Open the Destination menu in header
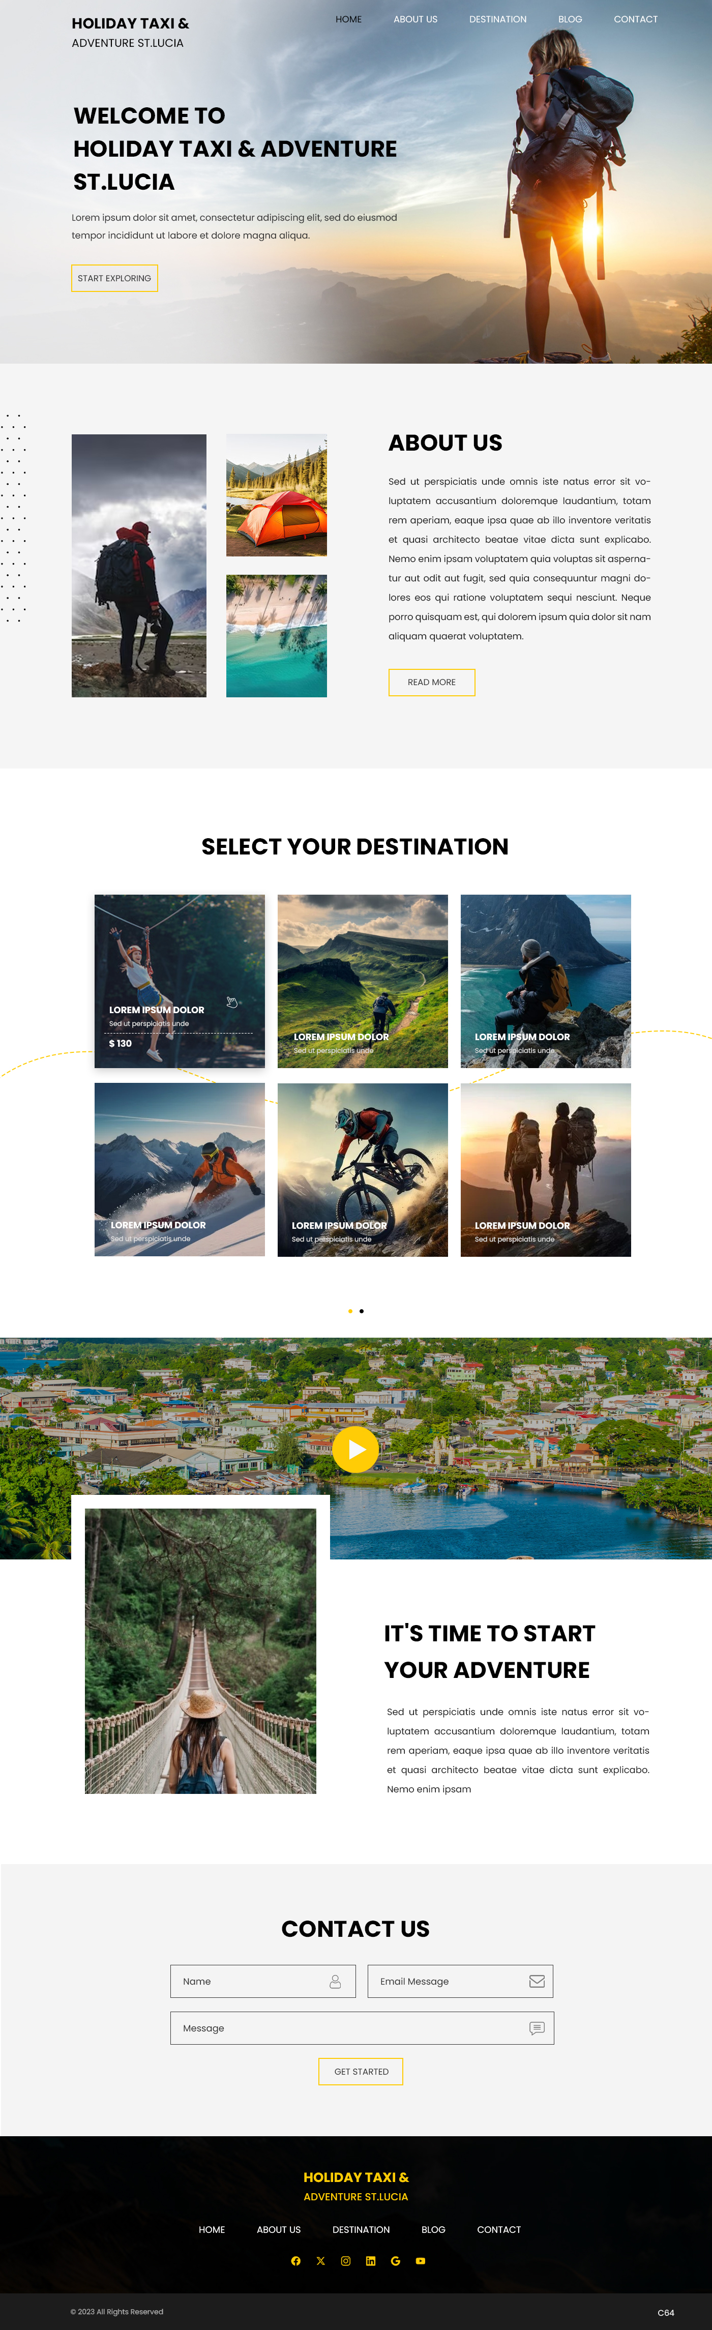This screenshot has width=712, height=2330. (497, 19)
